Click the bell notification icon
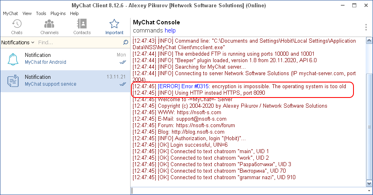 [x=13, y=59]
